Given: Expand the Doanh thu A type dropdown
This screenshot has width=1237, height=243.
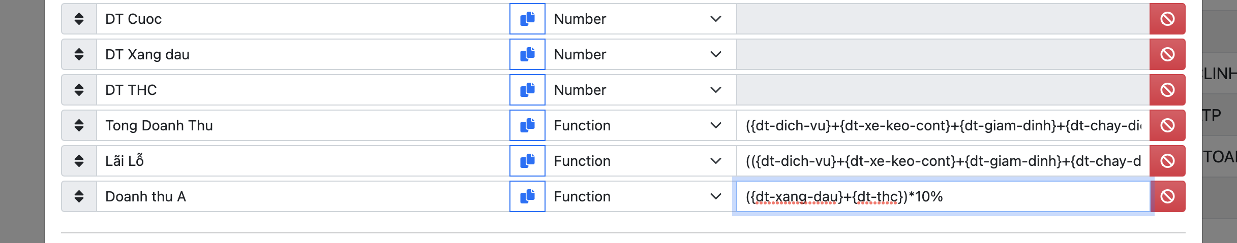Looking at the screenshot, I should click(640, 197).
